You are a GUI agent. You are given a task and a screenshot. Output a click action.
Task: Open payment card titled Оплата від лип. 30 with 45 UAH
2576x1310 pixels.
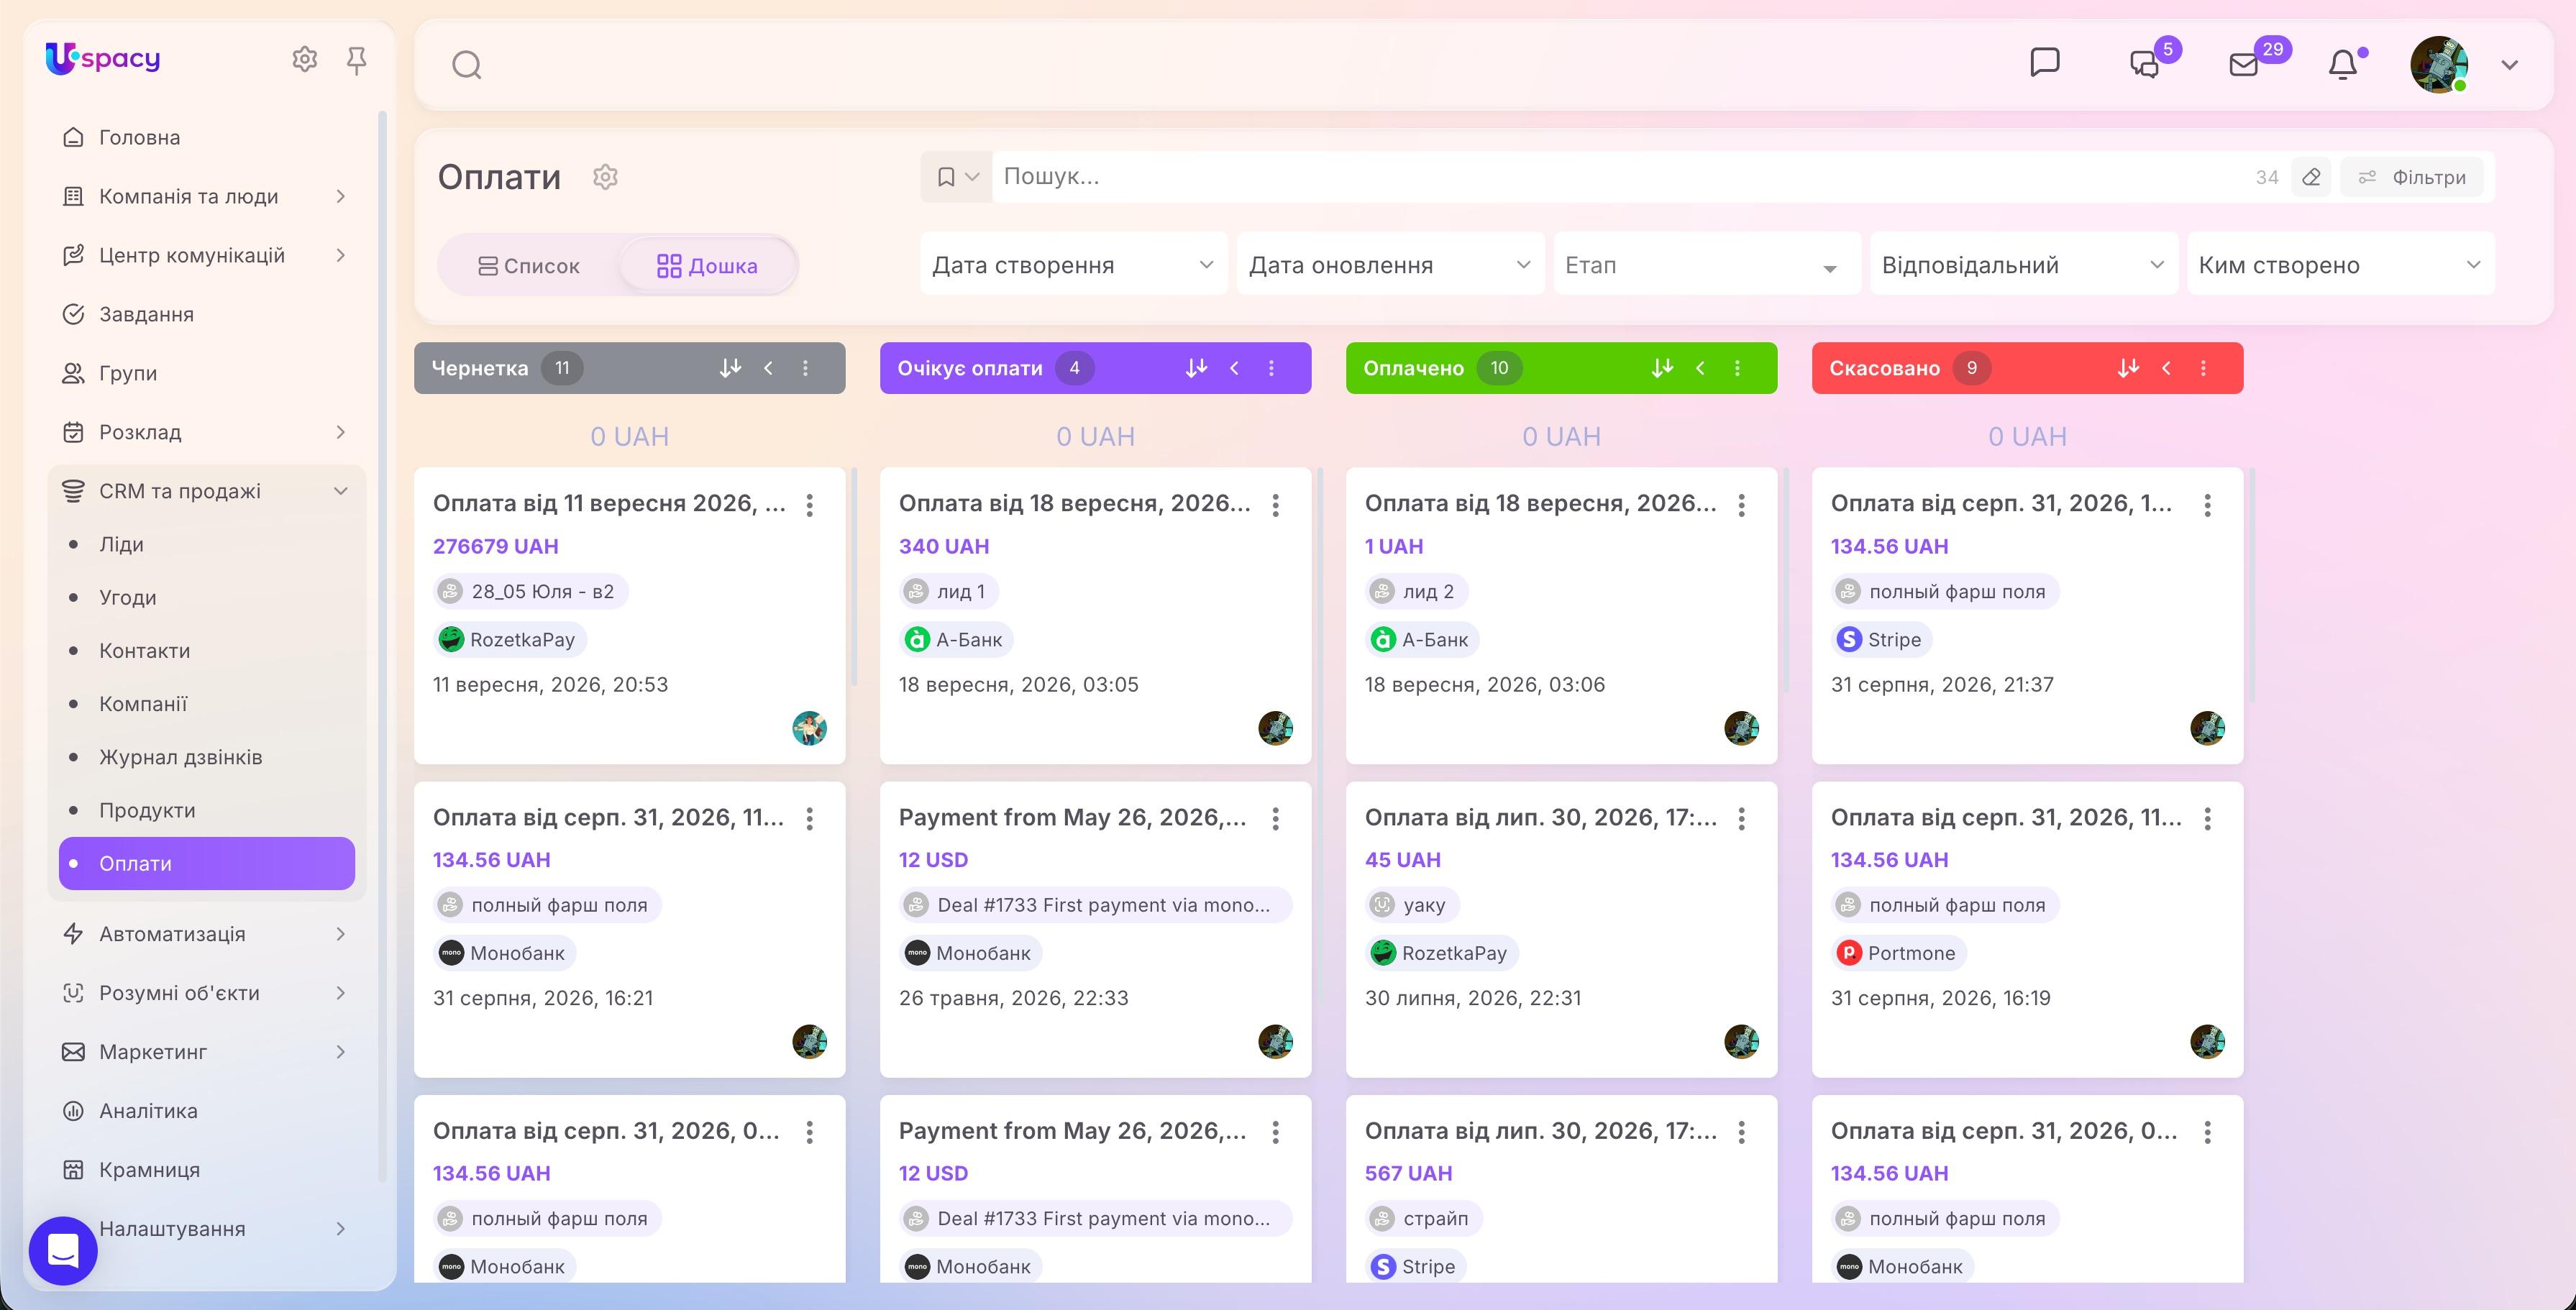(1561, 929)
